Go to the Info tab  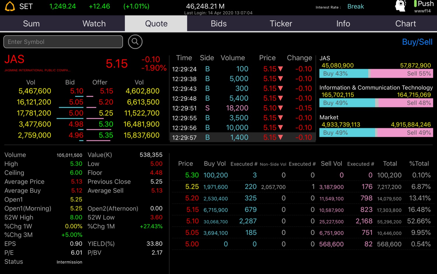[x=343, y=24]
